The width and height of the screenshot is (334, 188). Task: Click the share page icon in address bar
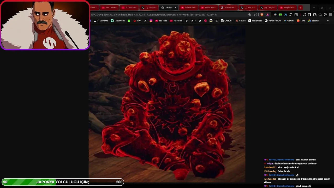pyautogui.click(x=255, y=15)
